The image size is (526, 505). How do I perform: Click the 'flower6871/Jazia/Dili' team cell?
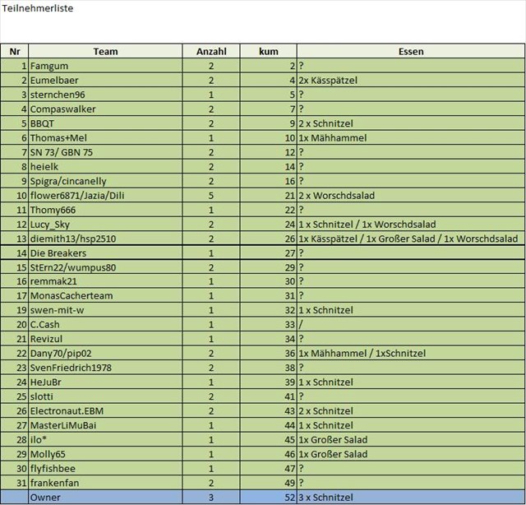point(105,196)
